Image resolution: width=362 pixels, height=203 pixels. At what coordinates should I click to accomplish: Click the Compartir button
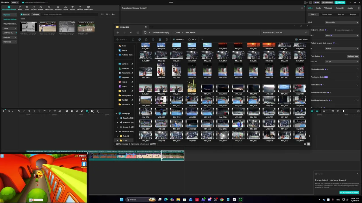pyautogui.click(x=327, y=2)
